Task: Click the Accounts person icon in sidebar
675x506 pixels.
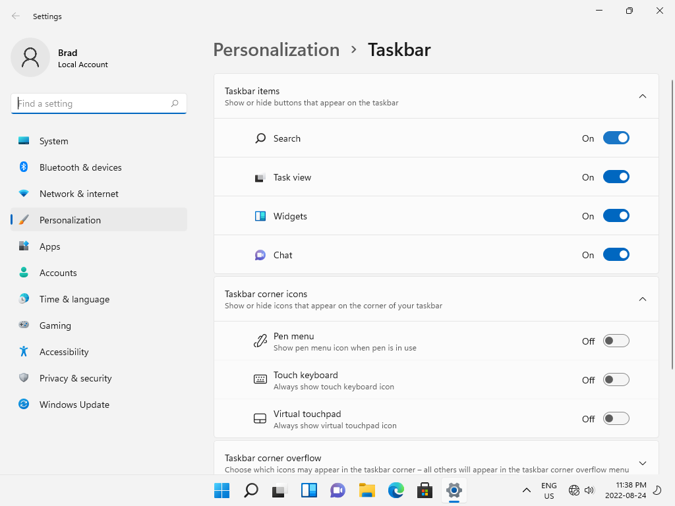Action: pyautogui.click(x=24, y=272)
